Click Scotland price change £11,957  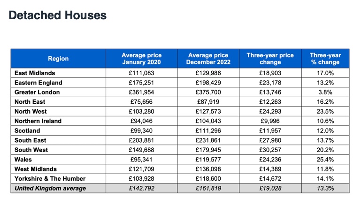click(270, 130)
